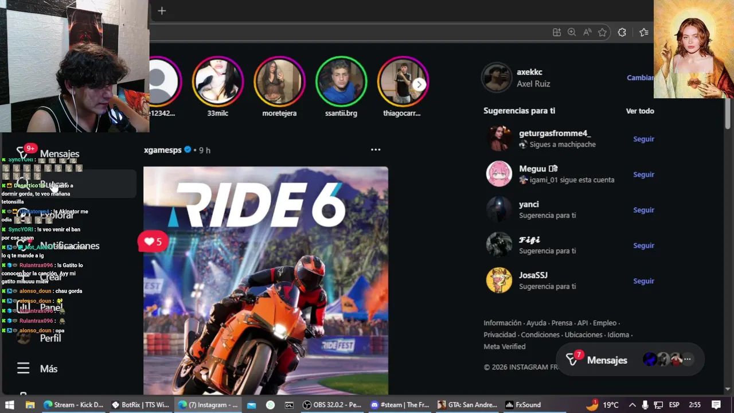Open JosaSSJ's yellow avatar
The image size is (734, 413).
click(499, 280)
